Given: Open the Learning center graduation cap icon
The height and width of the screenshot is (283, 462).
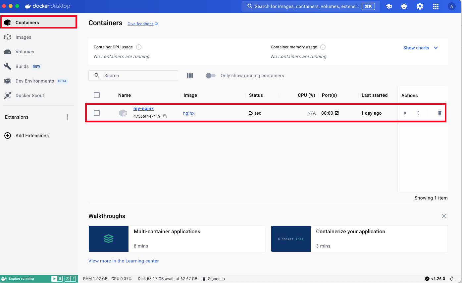Looking at the screenshot, I should (389, 6).
